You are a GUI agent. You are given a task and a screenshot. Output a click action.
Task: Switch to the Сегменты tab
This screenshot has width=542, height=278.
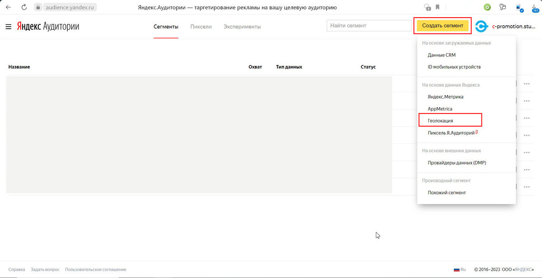coord(166,27)
